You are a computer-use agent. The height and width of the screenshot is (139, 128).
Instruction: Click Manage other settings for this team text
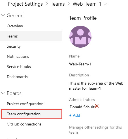coord(95,130)
